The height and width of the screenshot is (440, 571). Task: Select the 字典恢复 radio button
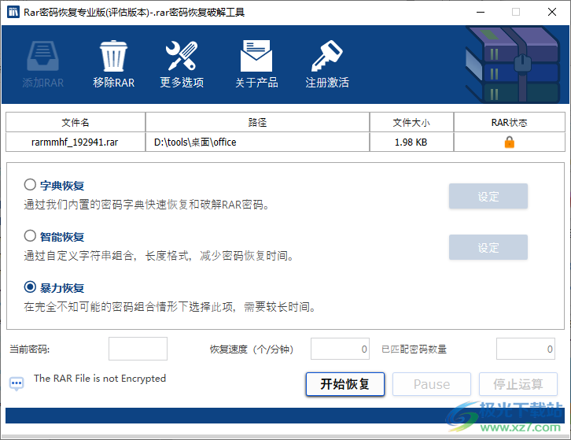click(30, 184)
